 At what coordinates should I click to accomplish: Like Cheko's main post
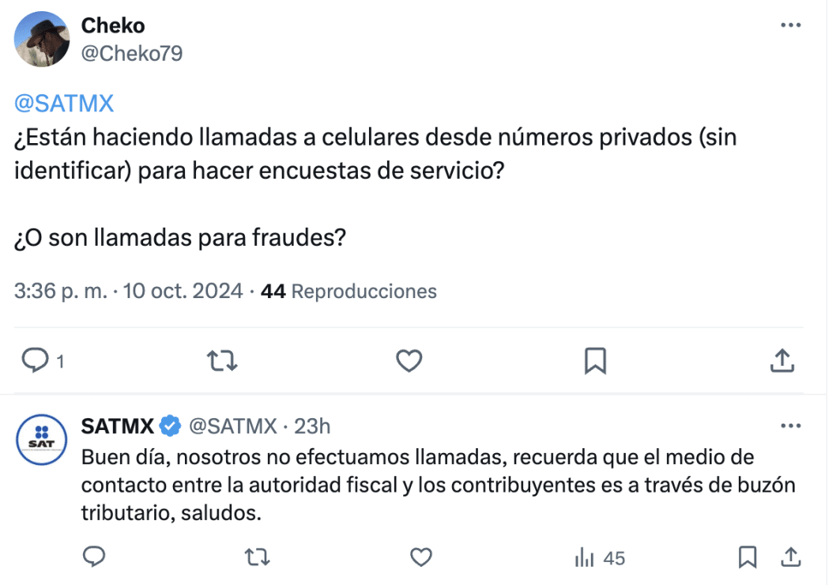click(409, 361)
